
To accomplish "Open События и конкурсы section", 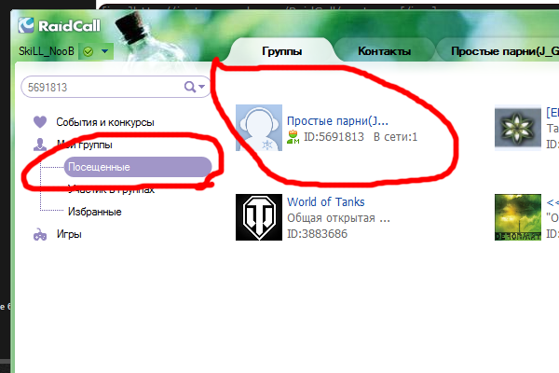I will 104,122.
